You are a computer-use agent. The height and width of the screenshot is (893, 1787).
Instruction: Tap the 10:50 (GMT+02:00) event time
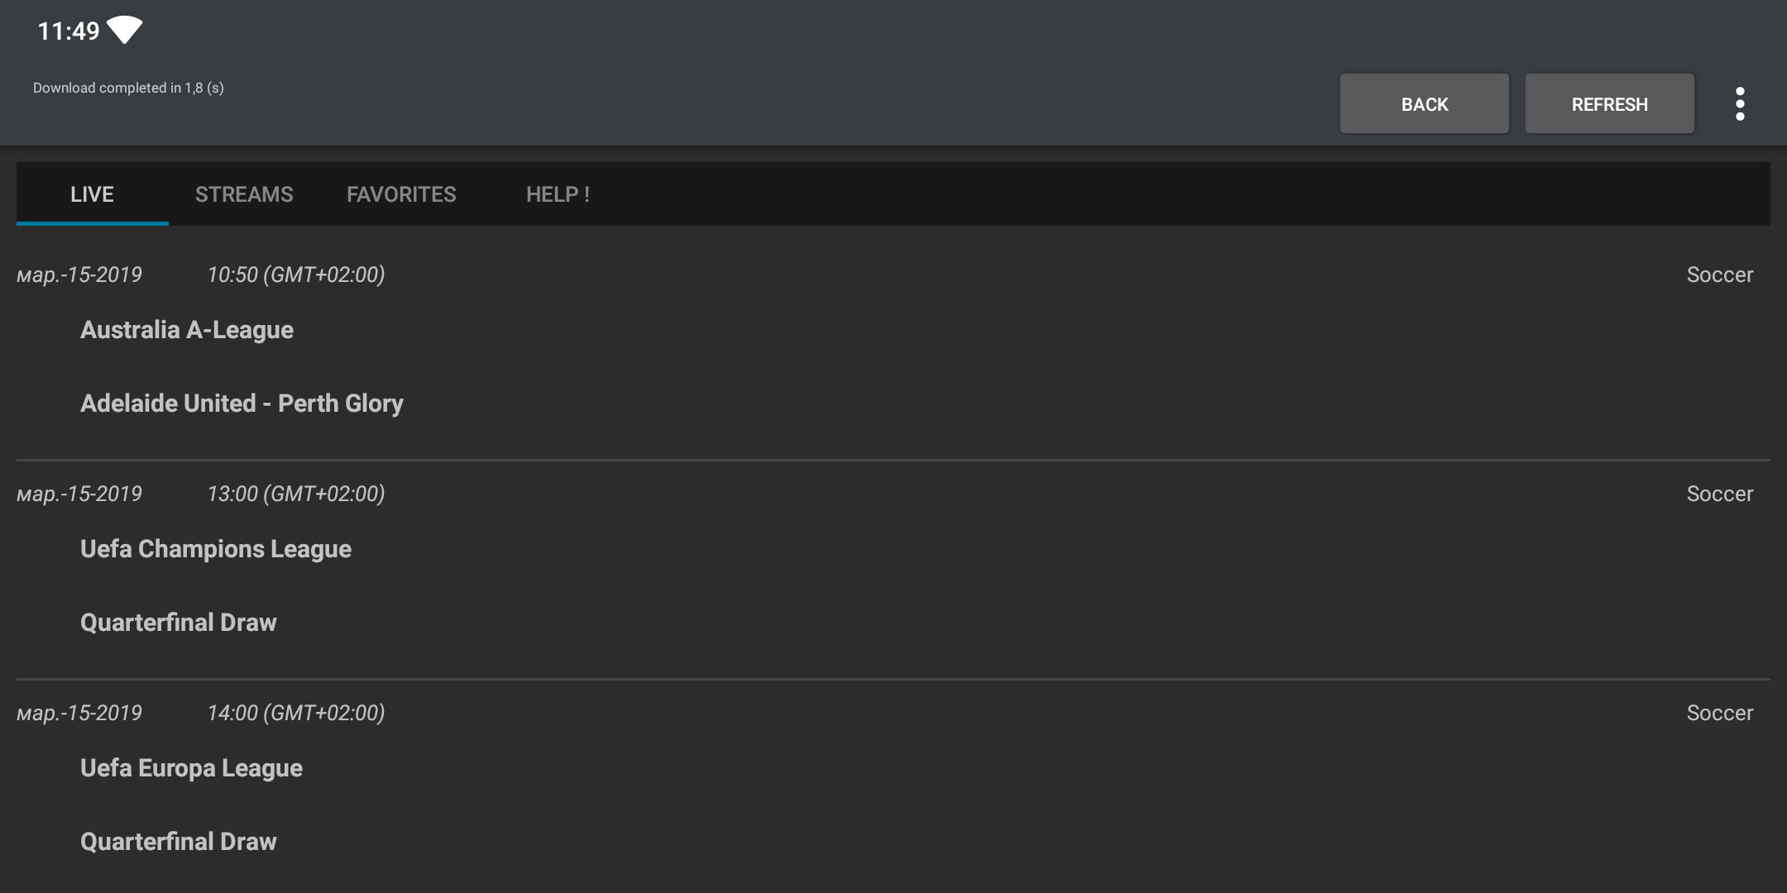click(296, 275)
